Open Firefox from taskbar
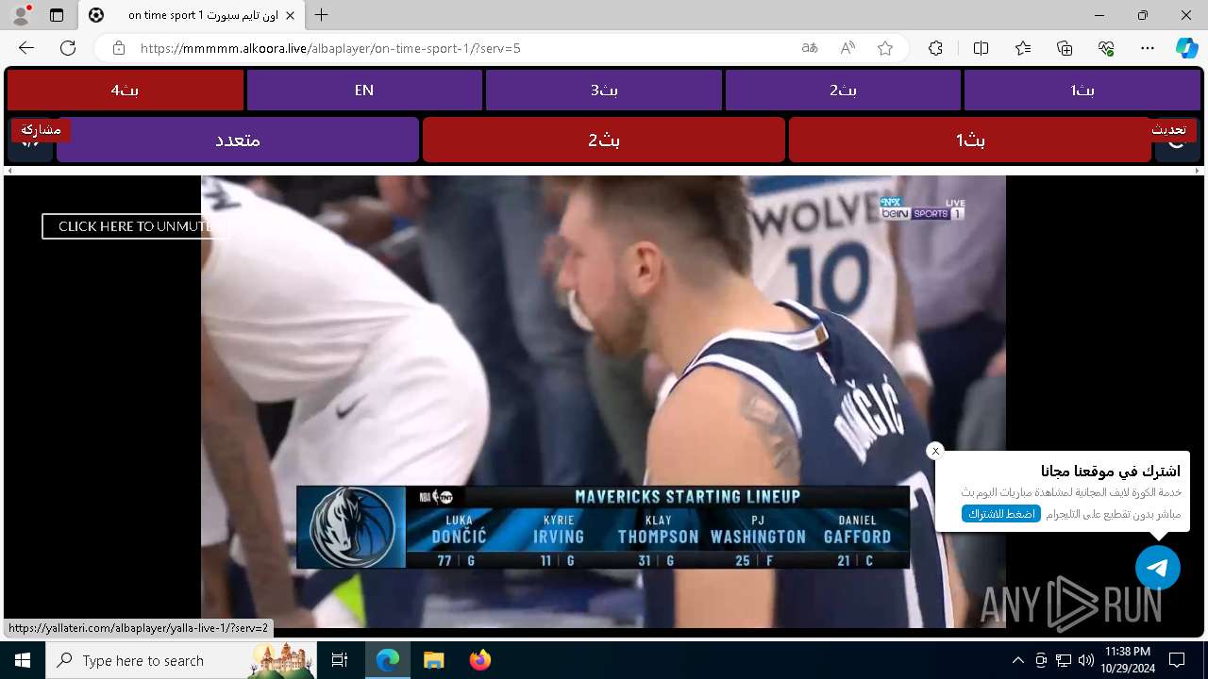This screenshot has width=1208, height=679. click(479, 660)
